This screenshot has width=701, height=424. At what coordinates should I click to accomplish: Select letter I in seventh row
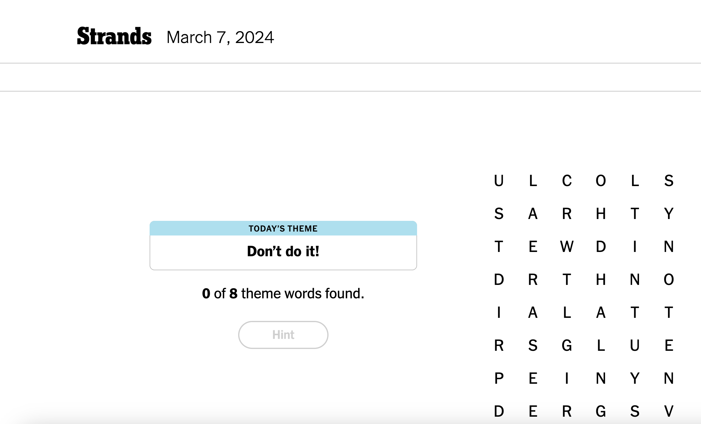click(x=567, y=378)
